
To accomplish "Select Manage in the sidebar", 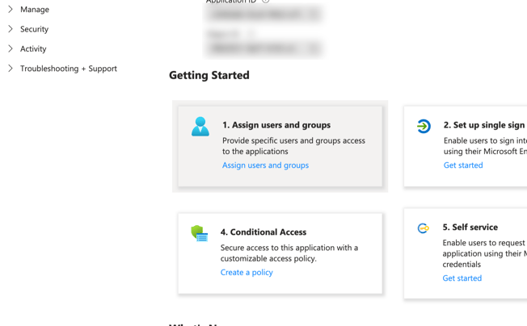I will point(35,10).
